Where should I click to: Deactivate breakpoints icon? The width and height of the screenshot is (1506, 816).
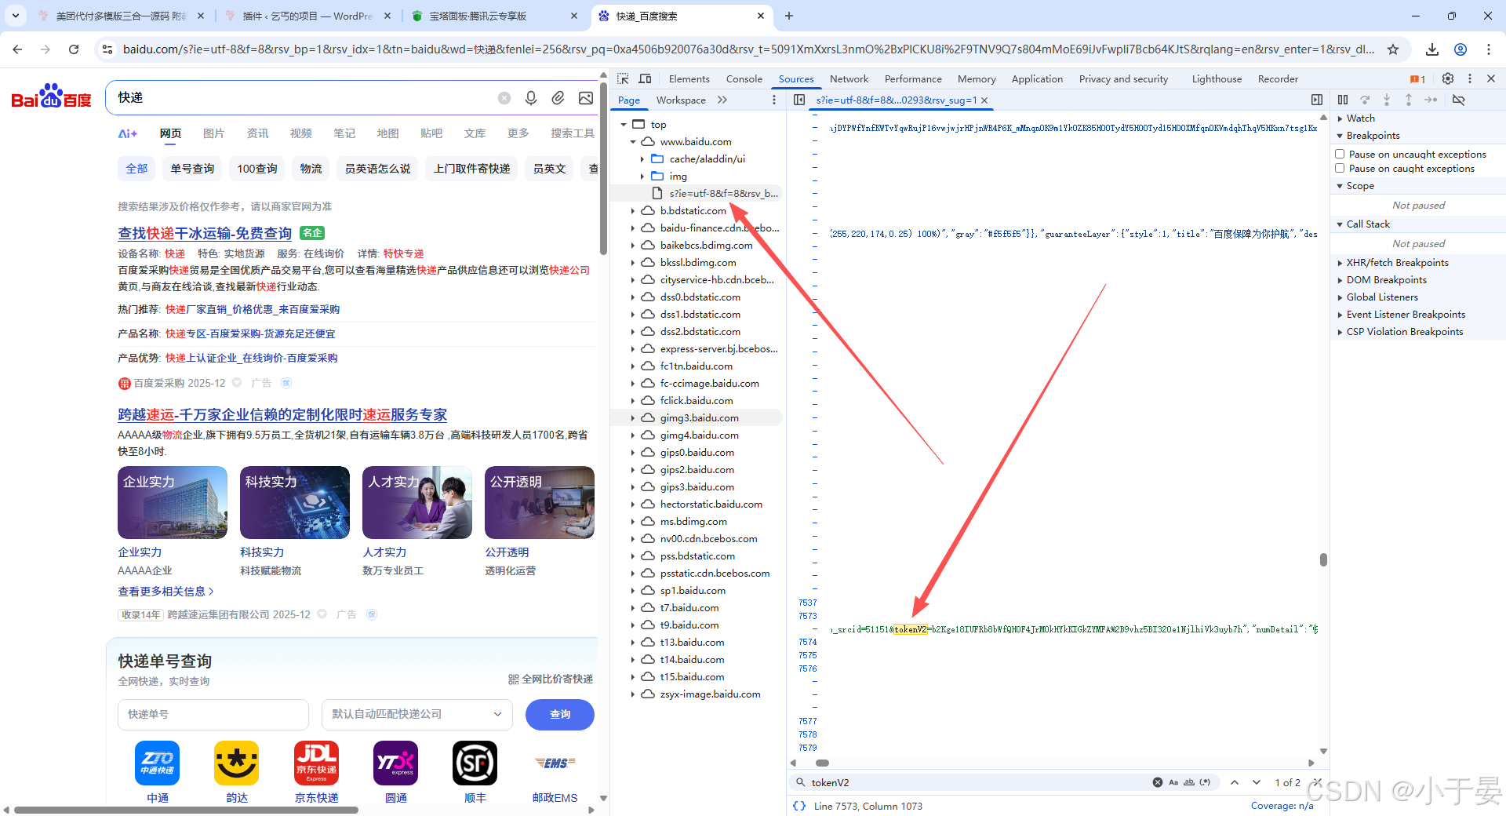pyautogui.click(x=1459, y=100)
